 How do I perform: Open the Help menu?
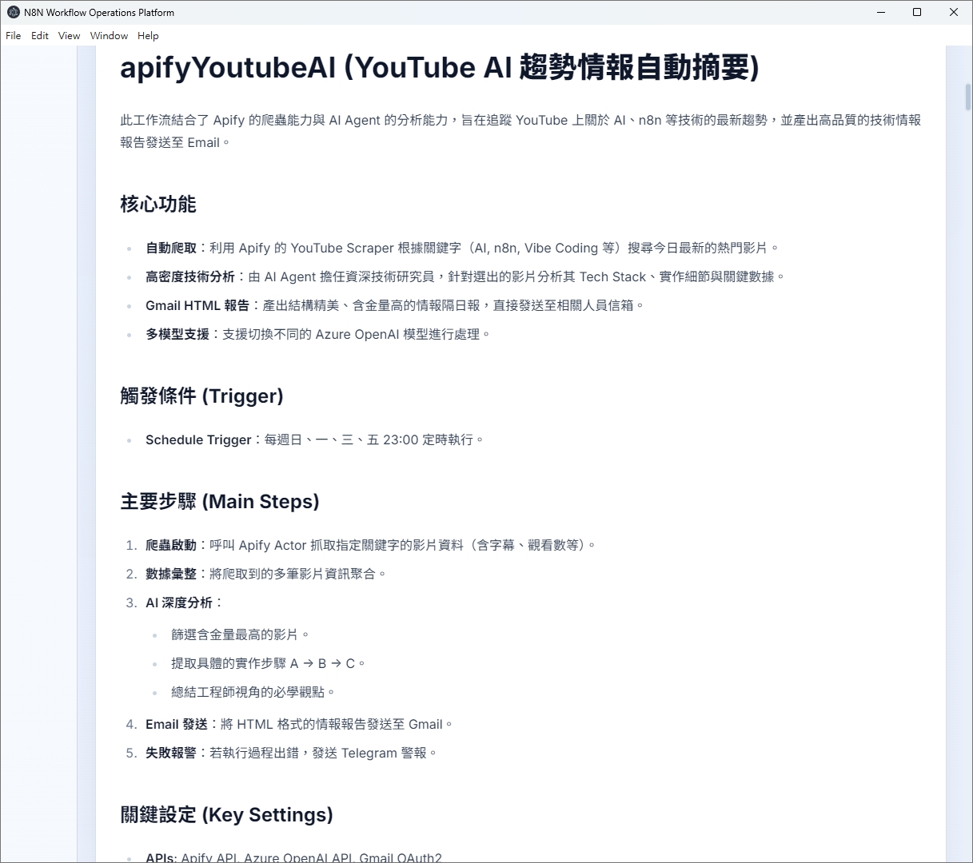pos(148,35)
